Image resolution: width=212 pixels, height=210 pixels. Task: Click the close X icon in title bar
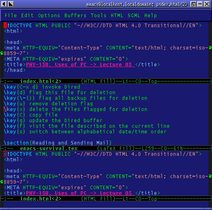207,4
